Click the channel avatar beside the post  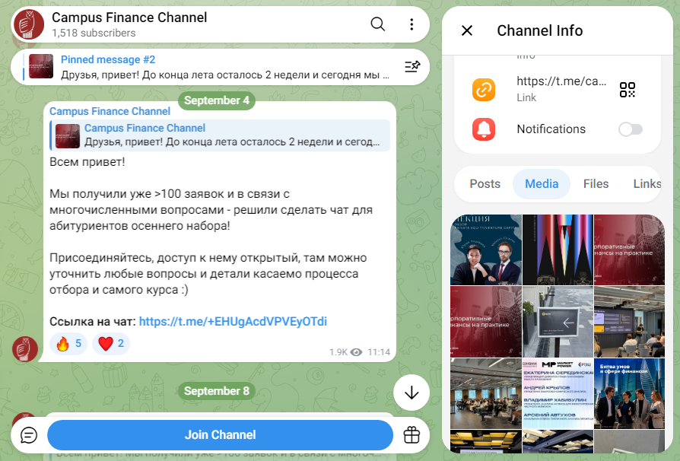[25, 348]
